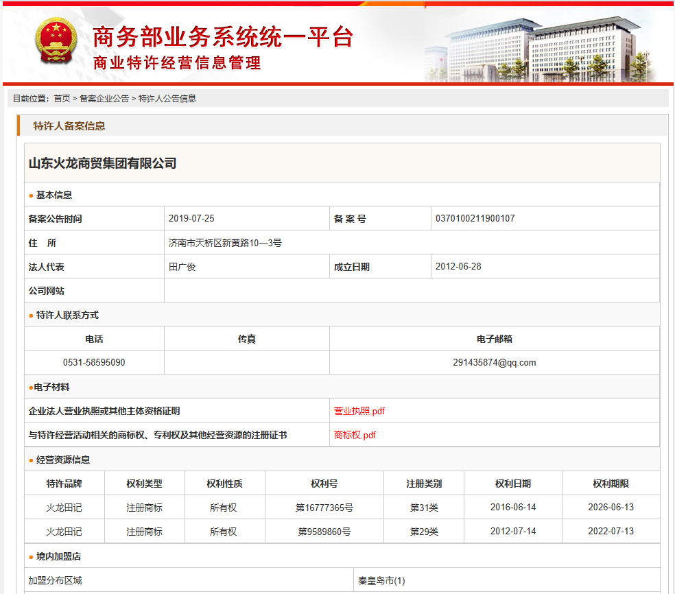Click the 电话 column header
The height and width of the screenshot is (594, 675).
click(x=94, y=339)
